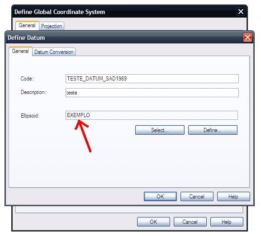Image resolution: width=261 pixels, height=236 pixels.
Task: Cancel the Define Datum dialog
Action: 197,196
